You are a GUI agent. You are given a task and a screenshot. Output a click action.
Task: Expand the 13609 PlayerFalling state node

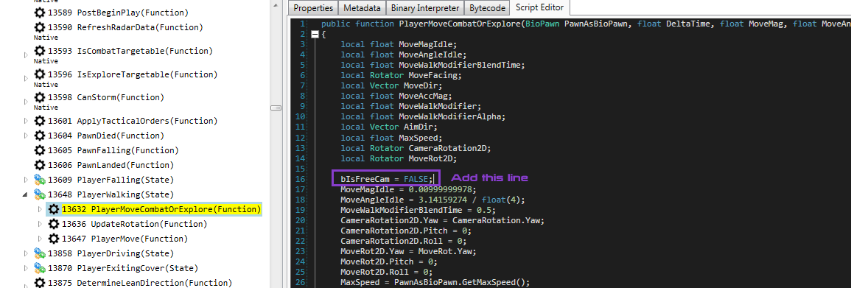pos(26,180)
